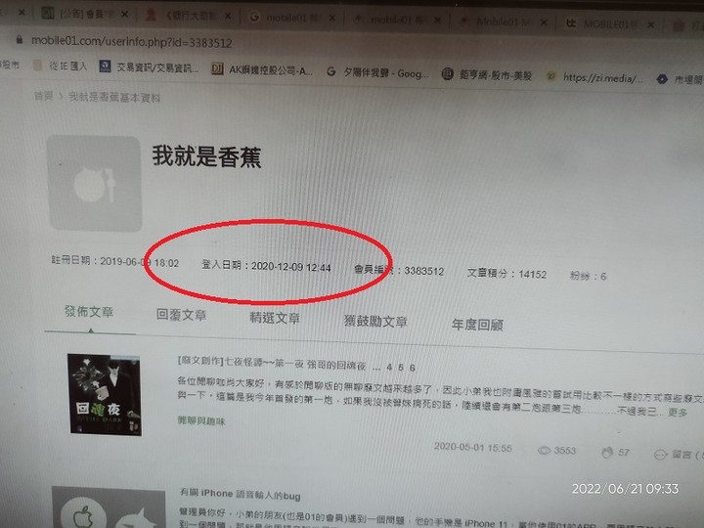Switch to the Google mobile01 search tab
The height and width of the screenshot is (528, 704).
point(286,18)
